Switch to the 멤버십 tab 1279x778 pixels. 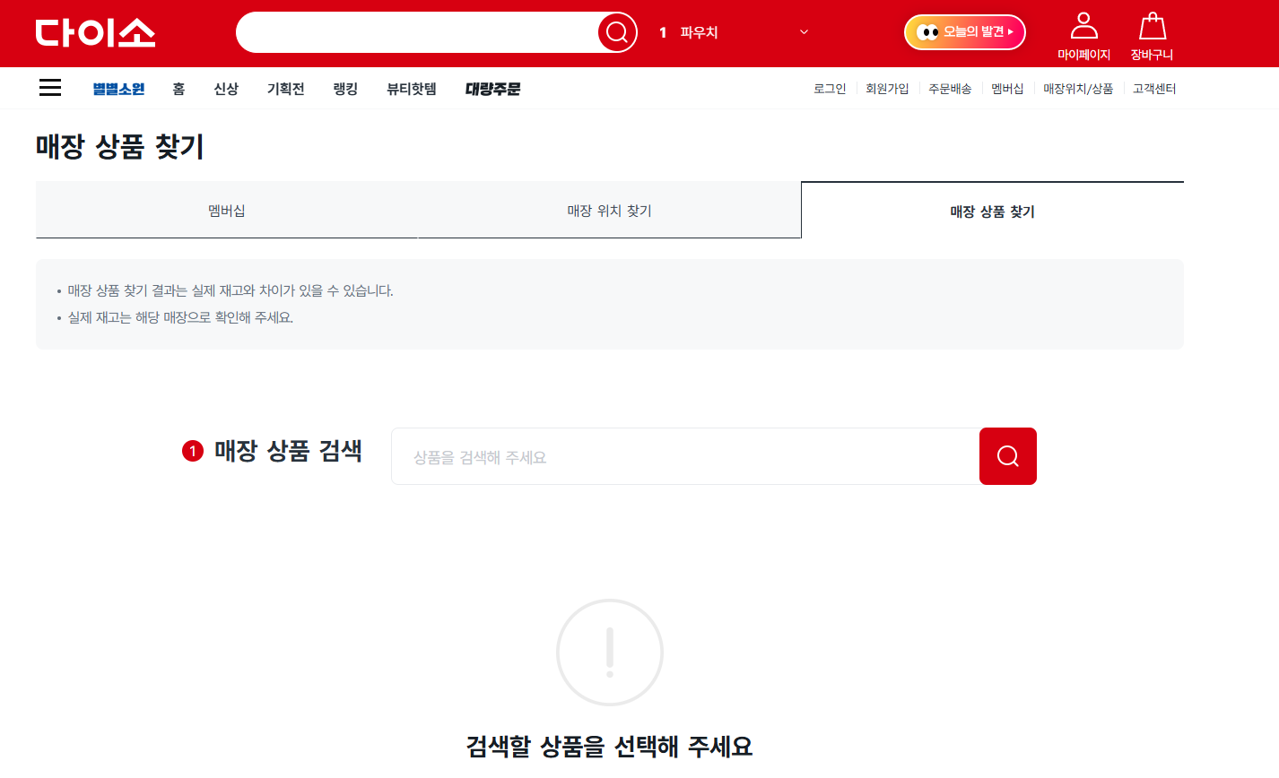coord(226,210)
